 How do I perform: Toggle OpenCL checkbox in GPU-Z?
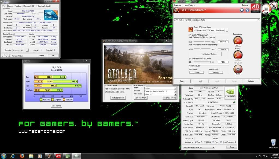pyautogui.click(x=195, y=142)
